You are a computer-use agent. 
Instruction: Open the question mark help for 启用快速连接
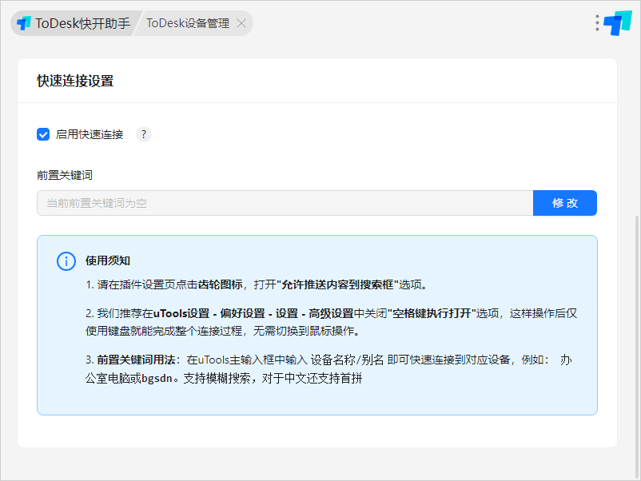pos(144,134)
